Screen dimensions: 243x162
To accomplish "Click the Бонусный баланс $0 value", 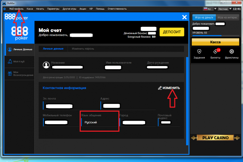I will click(x=154, y=37).
